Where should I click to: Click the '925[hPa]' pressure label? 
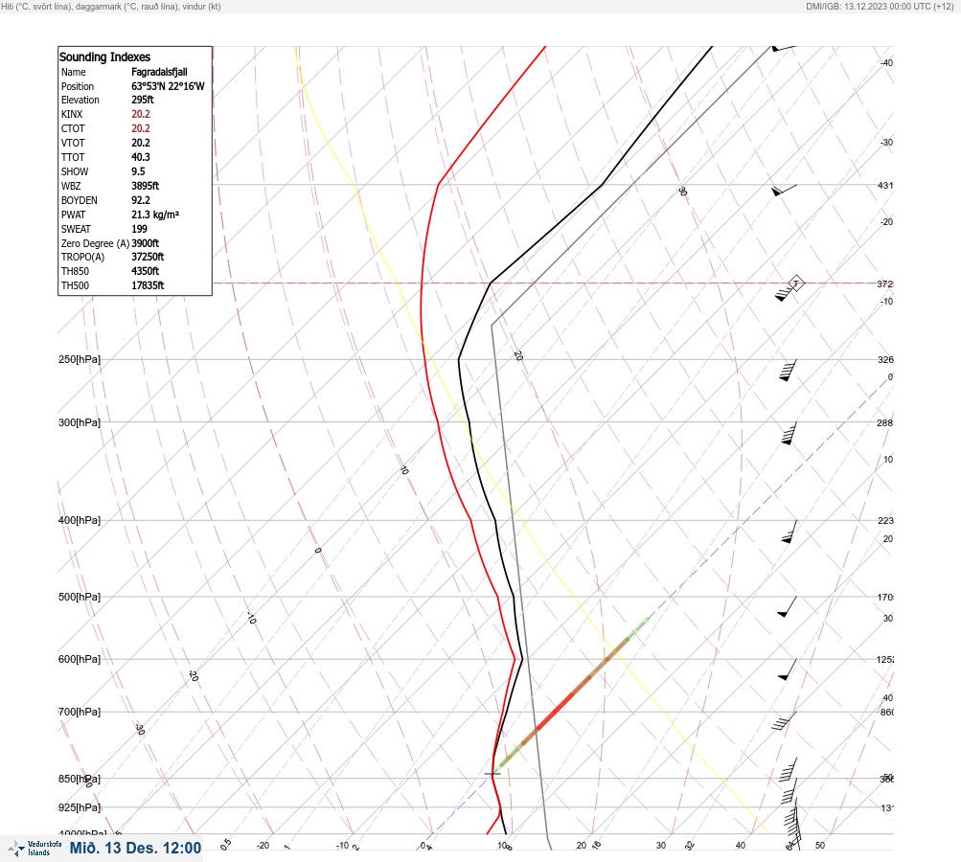click(x=80, y=807)
